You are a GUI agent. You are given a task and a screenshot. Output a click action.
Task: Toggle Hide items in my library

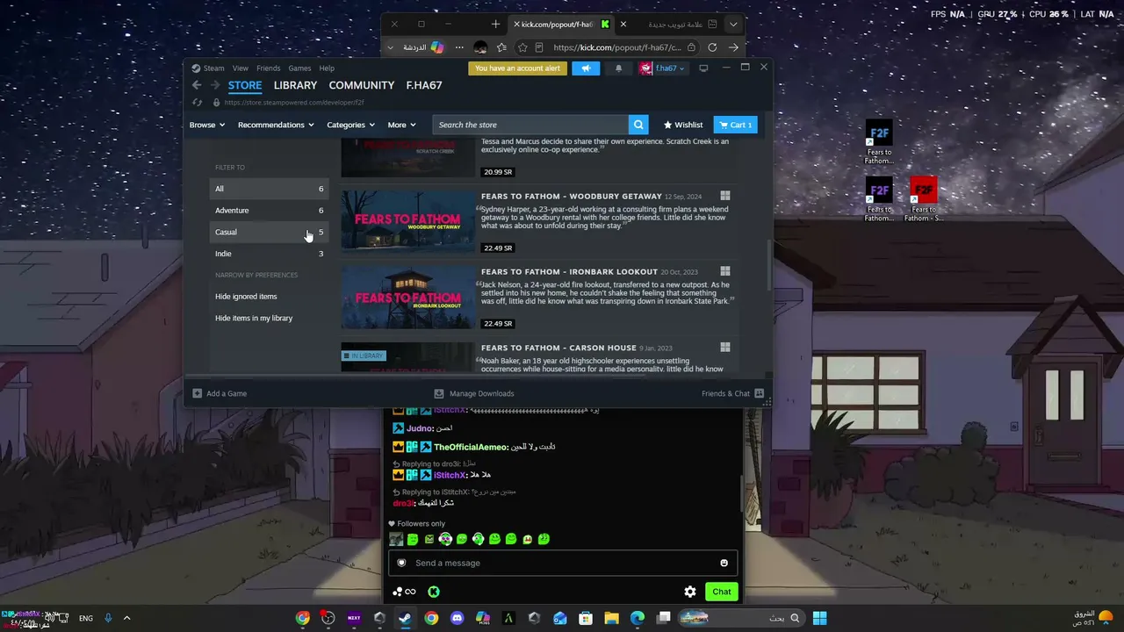pyautogui.click(x=254, y=318)
